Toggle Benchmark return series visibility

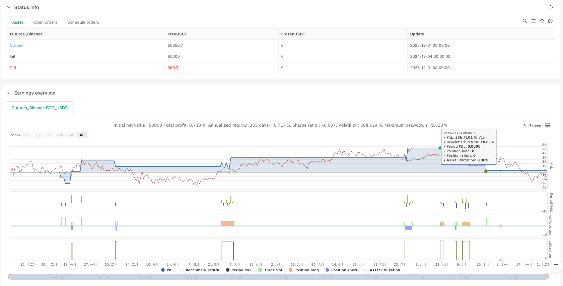199,270
